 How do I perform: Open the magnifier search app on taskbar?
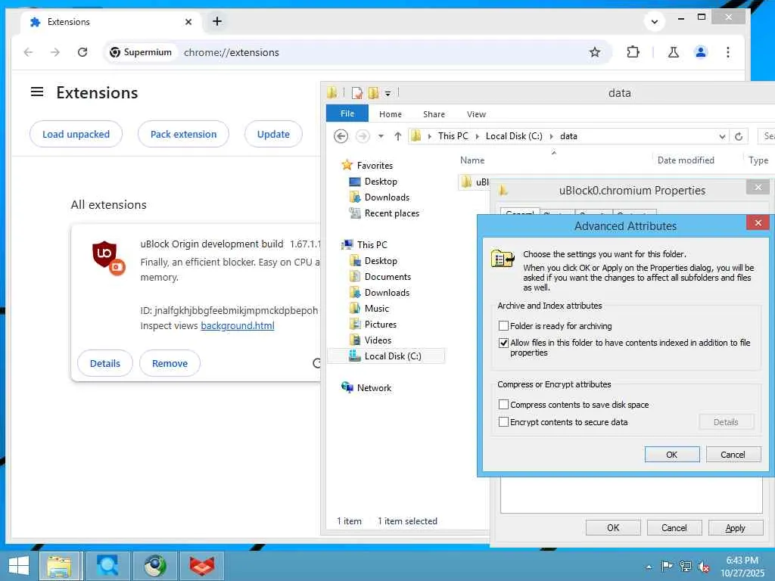(x=107, y=566)
